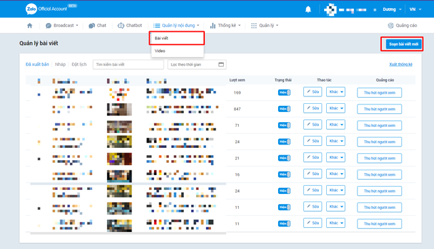The image size is (434, 249).
Task: Click the Thống kê bar chart icon
Action: coord(213,26)
